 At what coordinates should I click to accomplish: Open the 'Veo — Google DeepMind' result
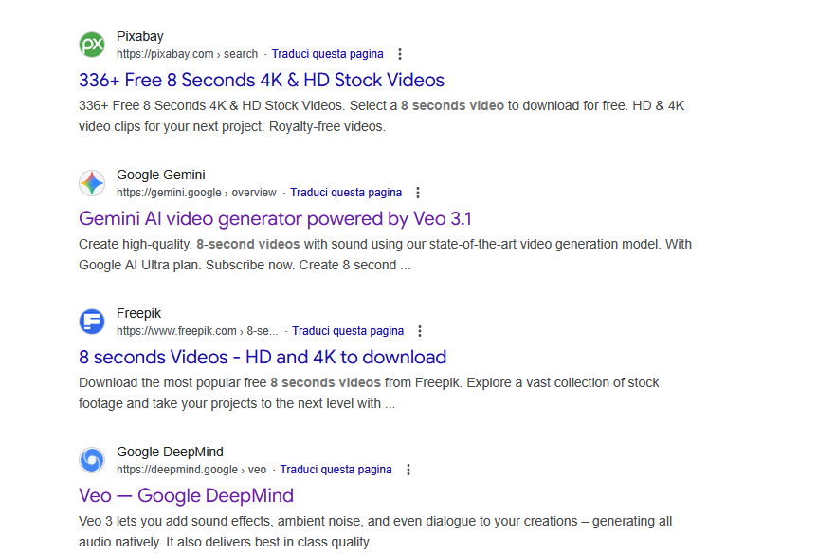186,495
